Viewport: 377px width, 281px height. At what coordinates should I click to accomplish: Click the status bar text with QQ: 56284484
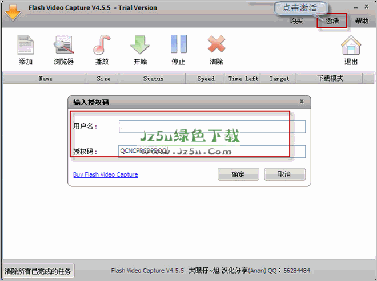210,271
